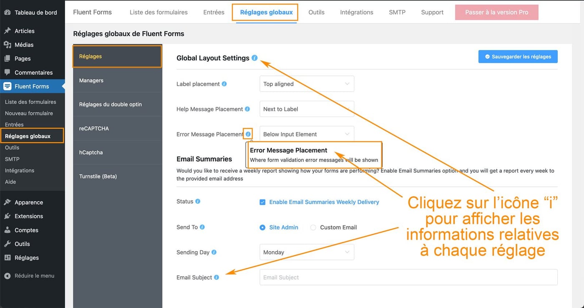Click the Error Message Placement info icon
584x308 pixels.
tap(248, 134)
